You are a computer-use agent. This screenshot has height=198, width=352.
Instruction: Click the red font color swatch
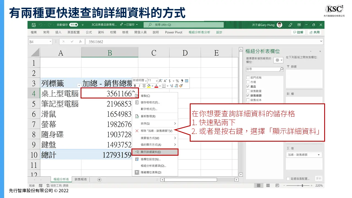pyautogui.click(x=156, y=86)
